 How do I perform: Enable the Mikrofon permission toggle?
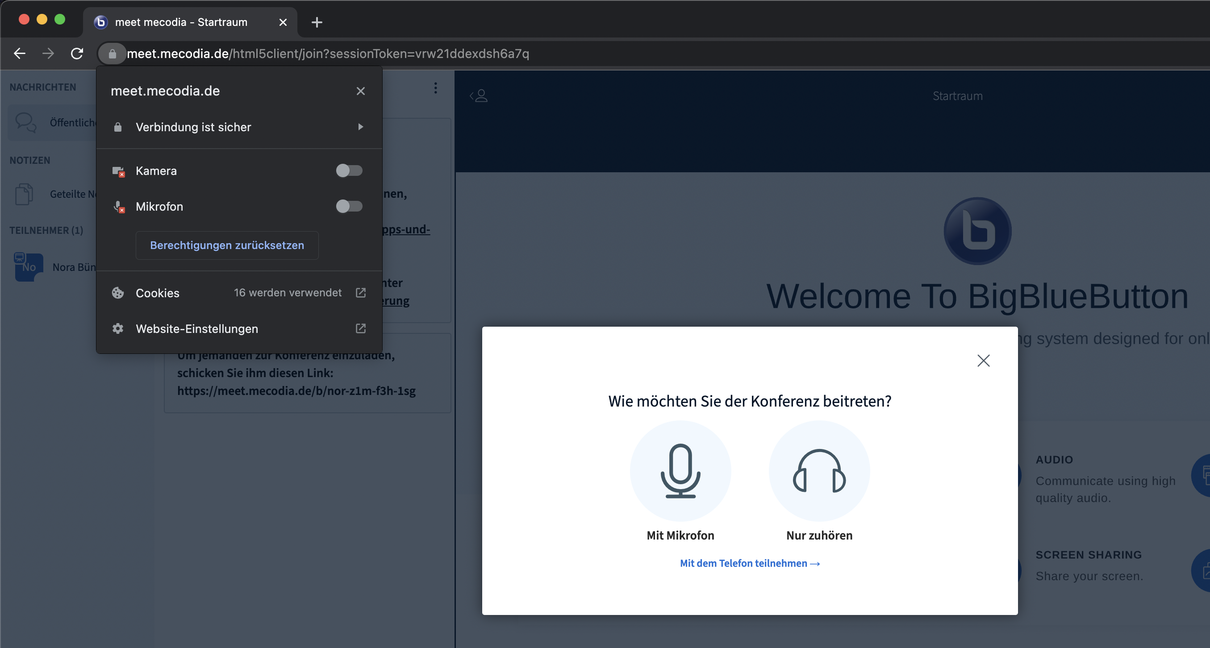click(349, 206)
